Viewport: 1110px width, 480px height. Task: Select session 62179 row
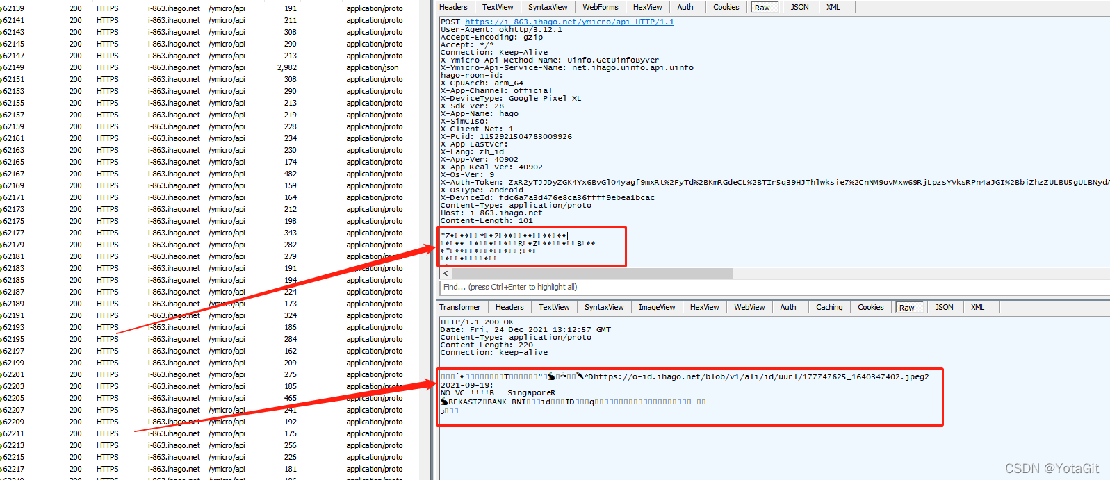coord(209,245)
